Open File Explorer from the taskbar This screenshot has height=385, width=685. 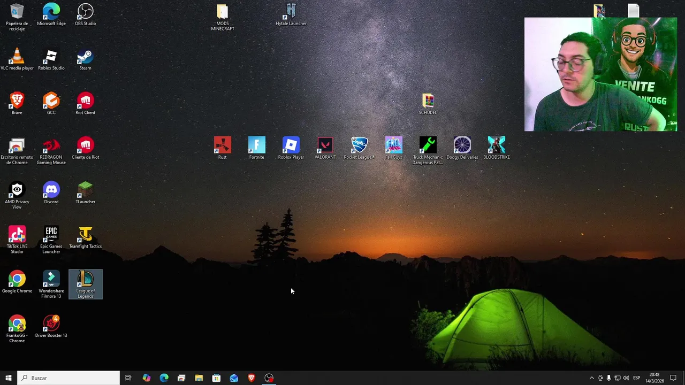199,378
